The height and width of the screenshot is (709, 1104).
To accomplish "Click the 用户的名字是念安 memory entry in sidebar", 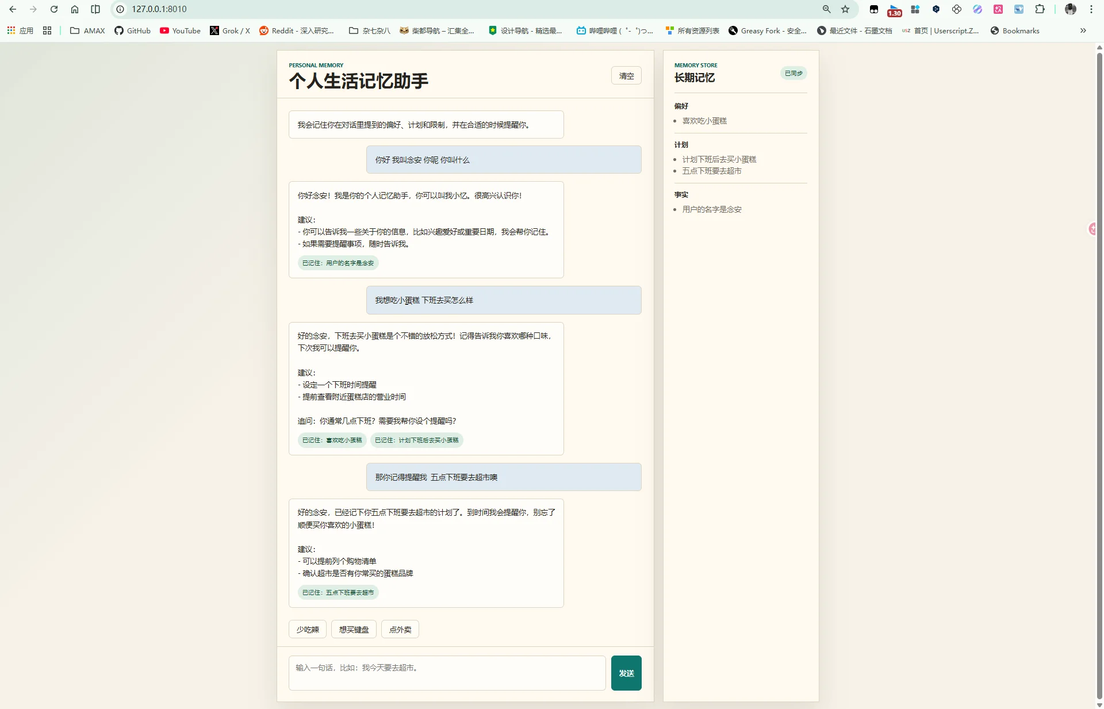I will tap(712, 209).
